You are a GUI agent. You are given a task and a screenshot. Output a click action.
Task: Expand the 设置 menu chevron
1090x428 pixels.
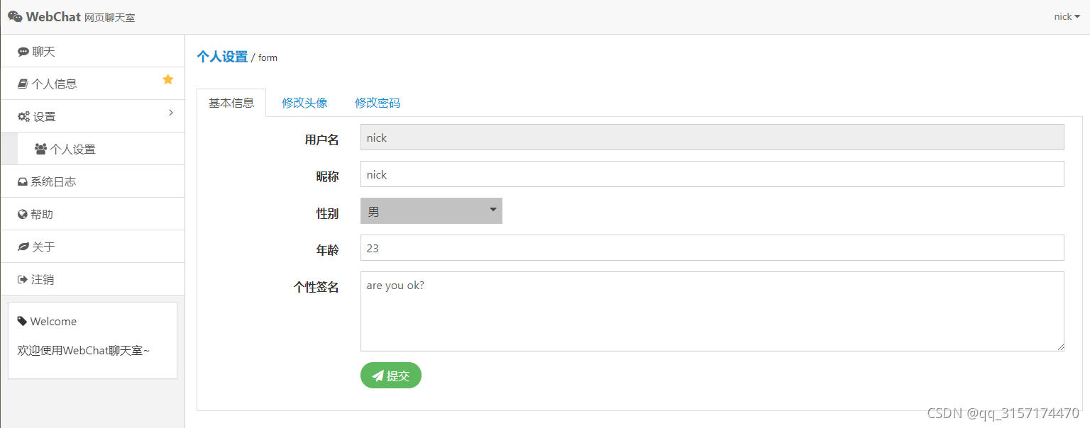[171, 113]
